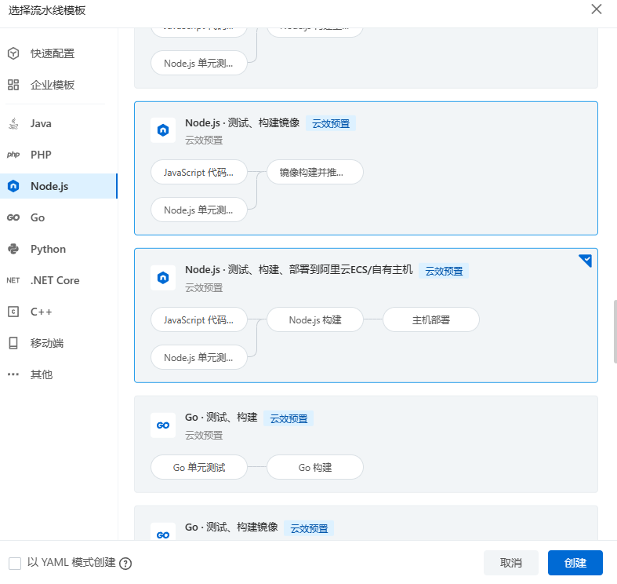
Task: Select Node.js 部署到阿里云ECS/自有主机 template title
Action: [299, 270]
